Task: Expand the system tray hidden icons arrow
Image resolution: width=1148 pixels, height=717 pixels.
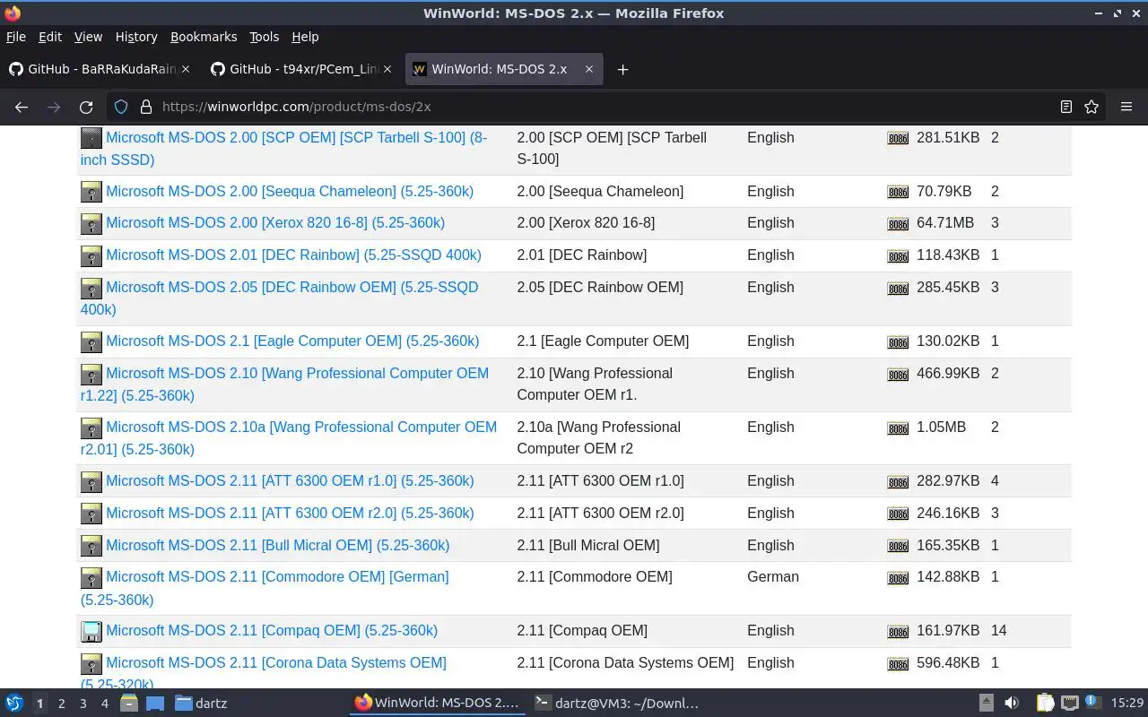Action: 986,704
